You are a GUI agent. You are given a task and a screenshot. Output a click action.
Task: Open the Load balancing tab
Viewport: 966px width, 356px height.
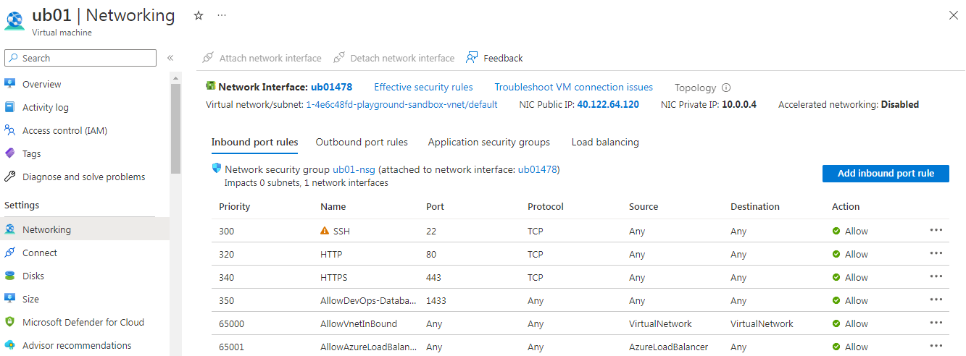coord(605,142)
